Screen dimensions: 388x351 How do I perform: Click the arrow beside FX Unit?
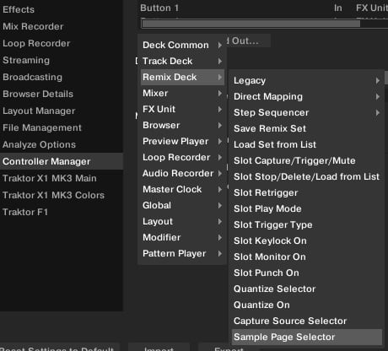point(220,109)
